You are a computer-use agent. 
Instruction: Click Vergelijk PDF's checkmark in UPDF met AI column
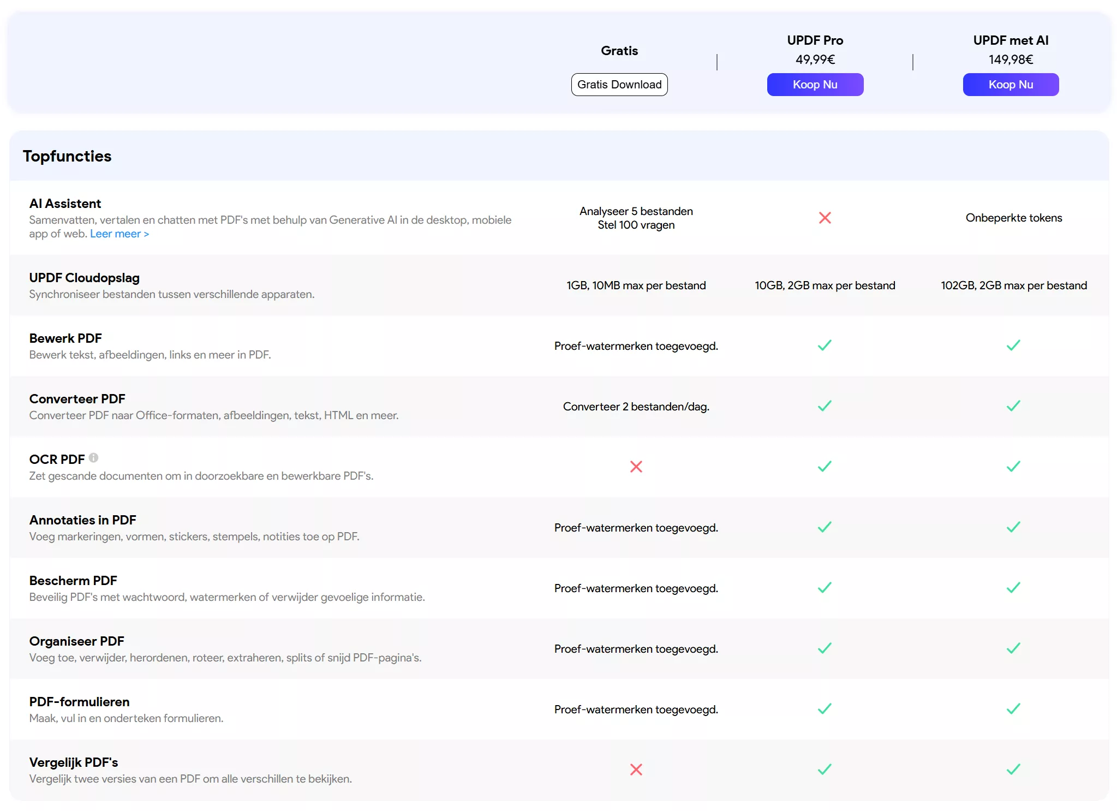[1013, 770]
